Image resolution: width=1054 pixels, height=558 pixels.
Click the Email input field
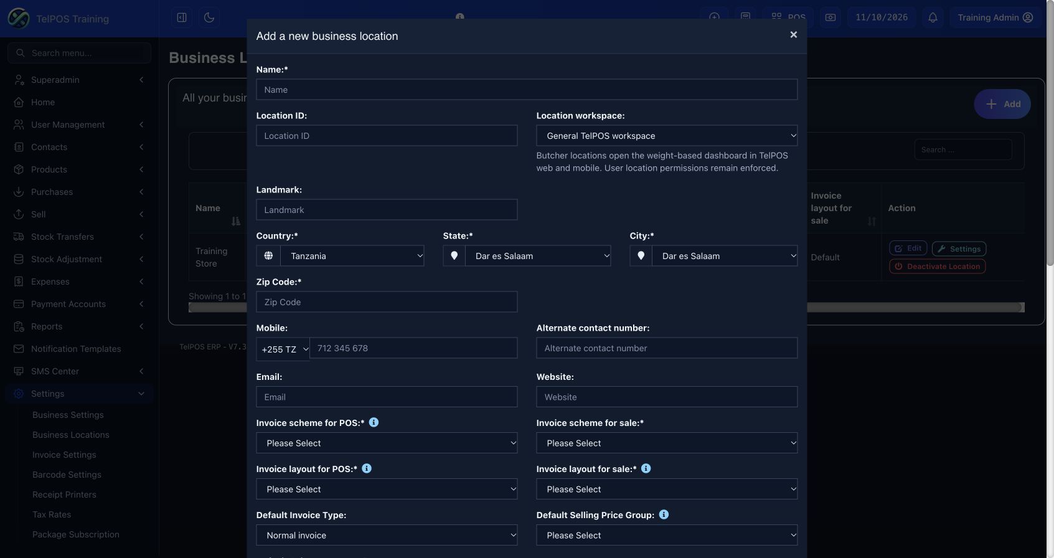tap(387, 397)
